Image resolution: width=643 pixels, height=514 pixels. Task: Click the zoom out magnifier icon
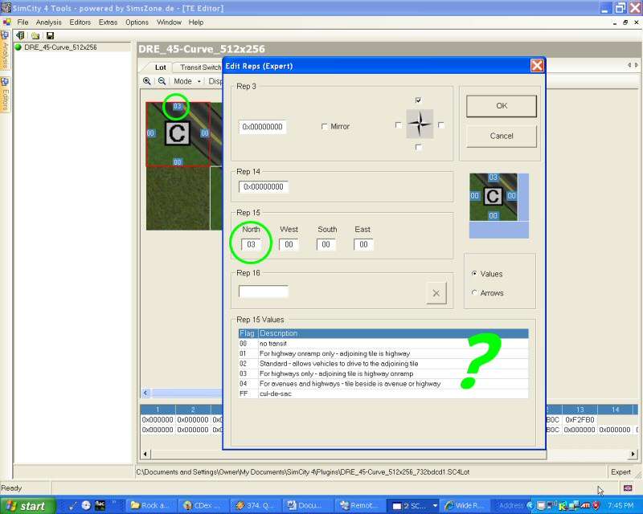[162, 81]
